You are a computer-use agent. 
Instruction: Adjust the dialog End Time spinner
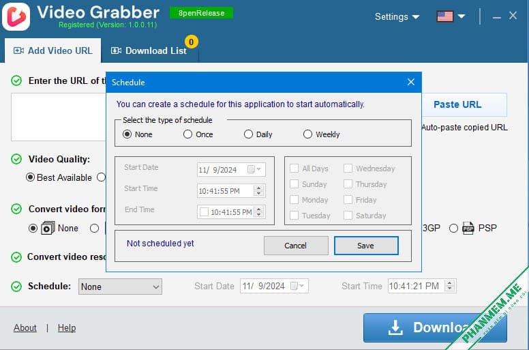coord(259,212)
